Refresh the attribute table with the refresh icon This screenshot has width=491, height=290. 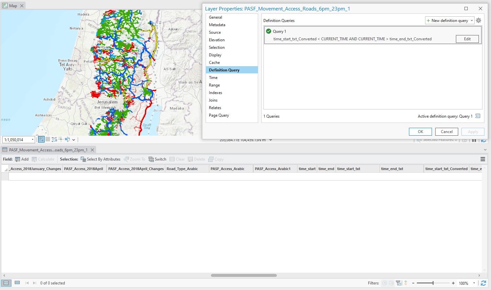[484, 283]
